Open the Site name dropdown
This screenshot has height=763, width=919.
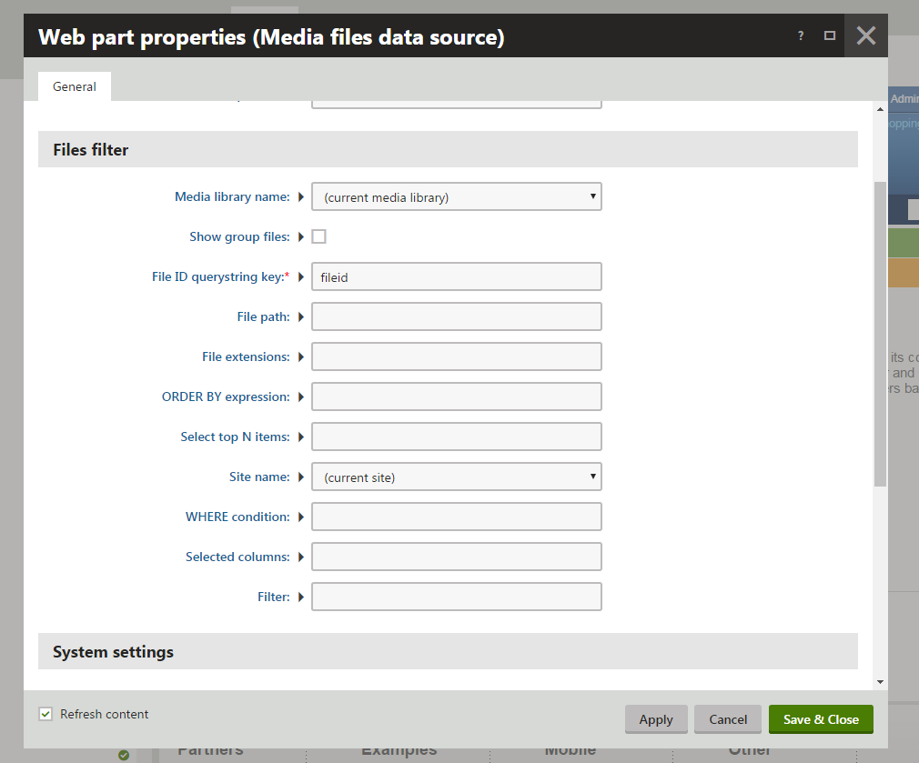[x=456, y=477]
